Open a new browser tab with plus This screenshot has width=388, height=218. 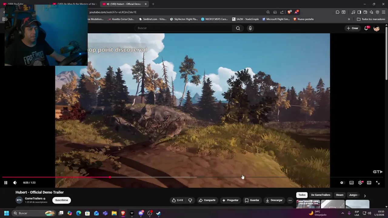[x=153, y=4]
